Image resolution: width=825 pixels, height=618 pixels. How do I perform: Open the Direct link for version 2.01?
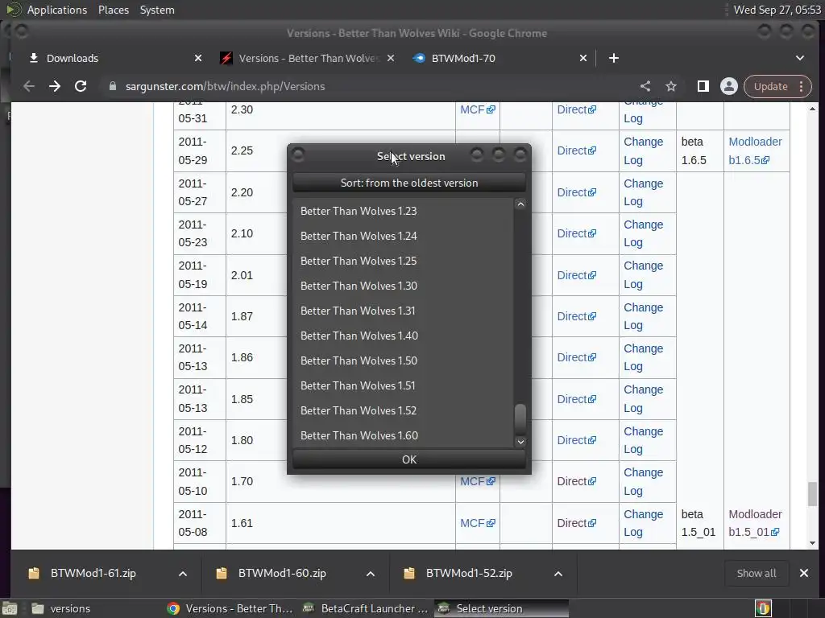point(576,275)
